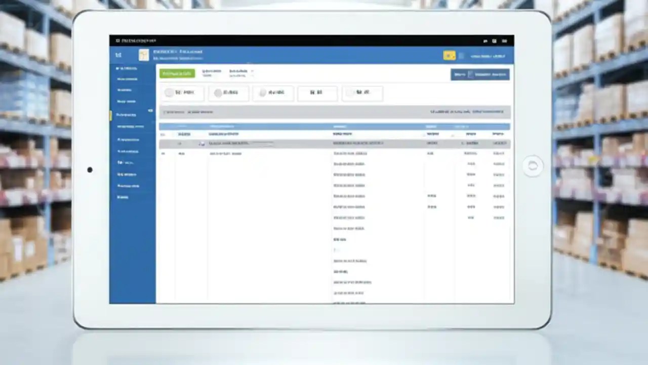
Task: Open the small square icon beside the yellow alert badge
Action: coord(462,56)
